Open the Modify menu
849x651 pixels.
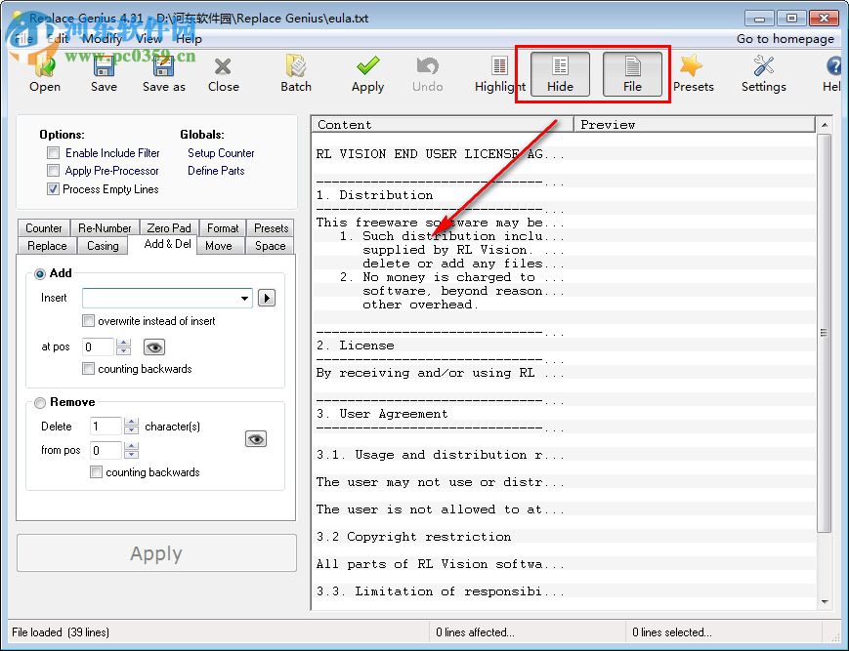coord(103,38)
